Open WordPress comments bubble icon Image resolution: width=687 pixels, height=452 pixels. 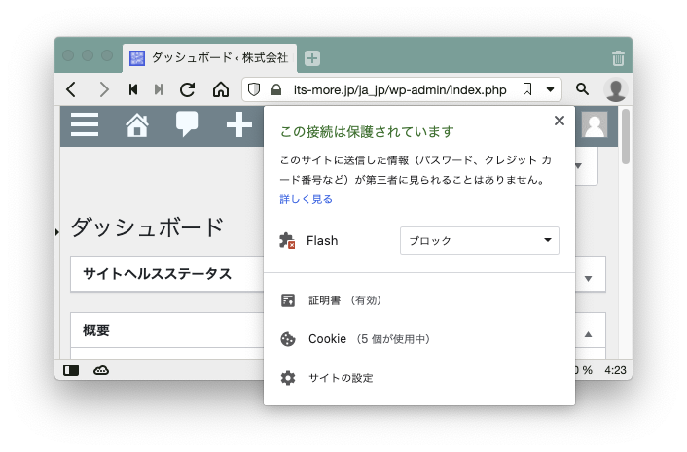[x=187, y=124]
